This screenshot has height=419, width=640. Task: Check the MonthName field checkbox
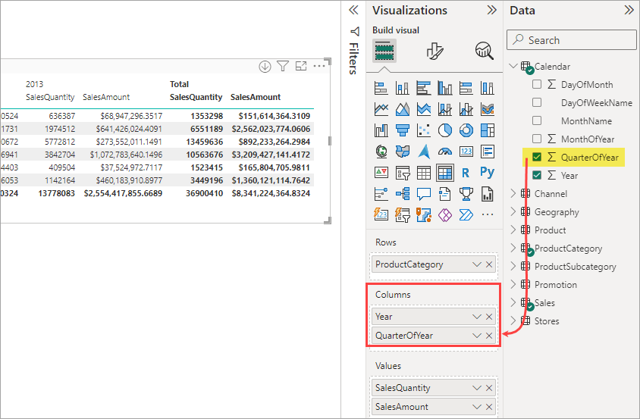click(537, 120)
